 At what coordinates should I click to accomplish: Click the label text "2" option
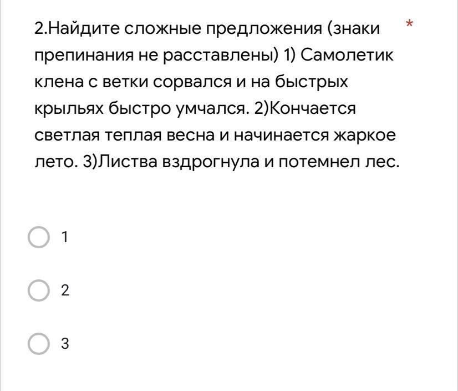65,290
